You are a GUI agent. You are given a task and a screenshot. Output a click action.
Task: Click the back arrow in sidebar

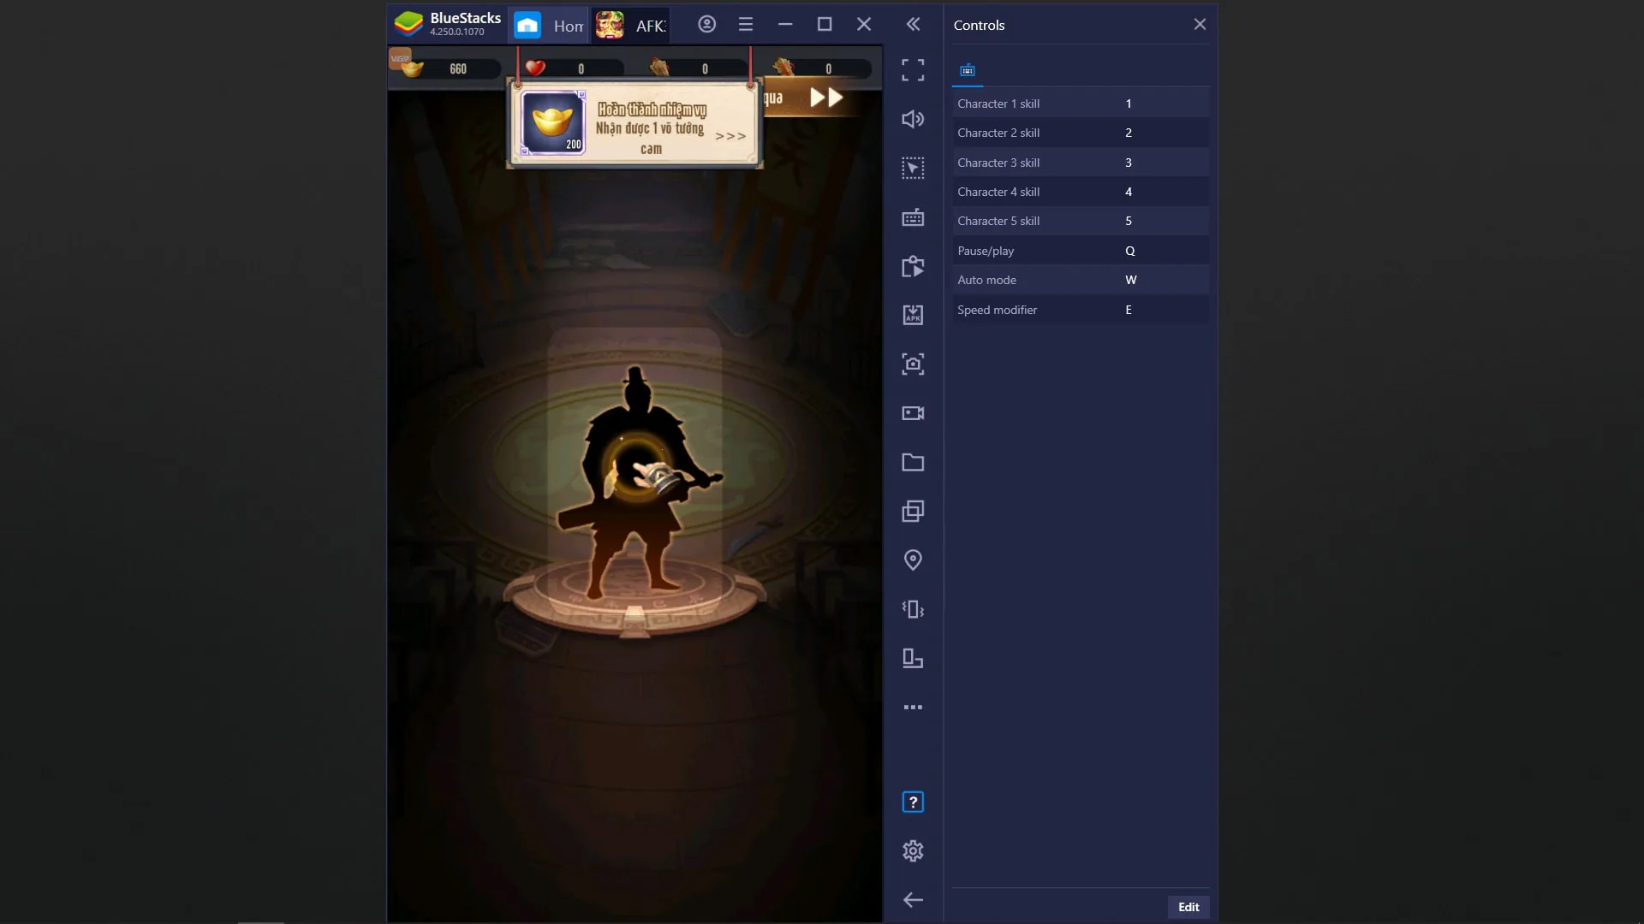(x=913, y=900)
